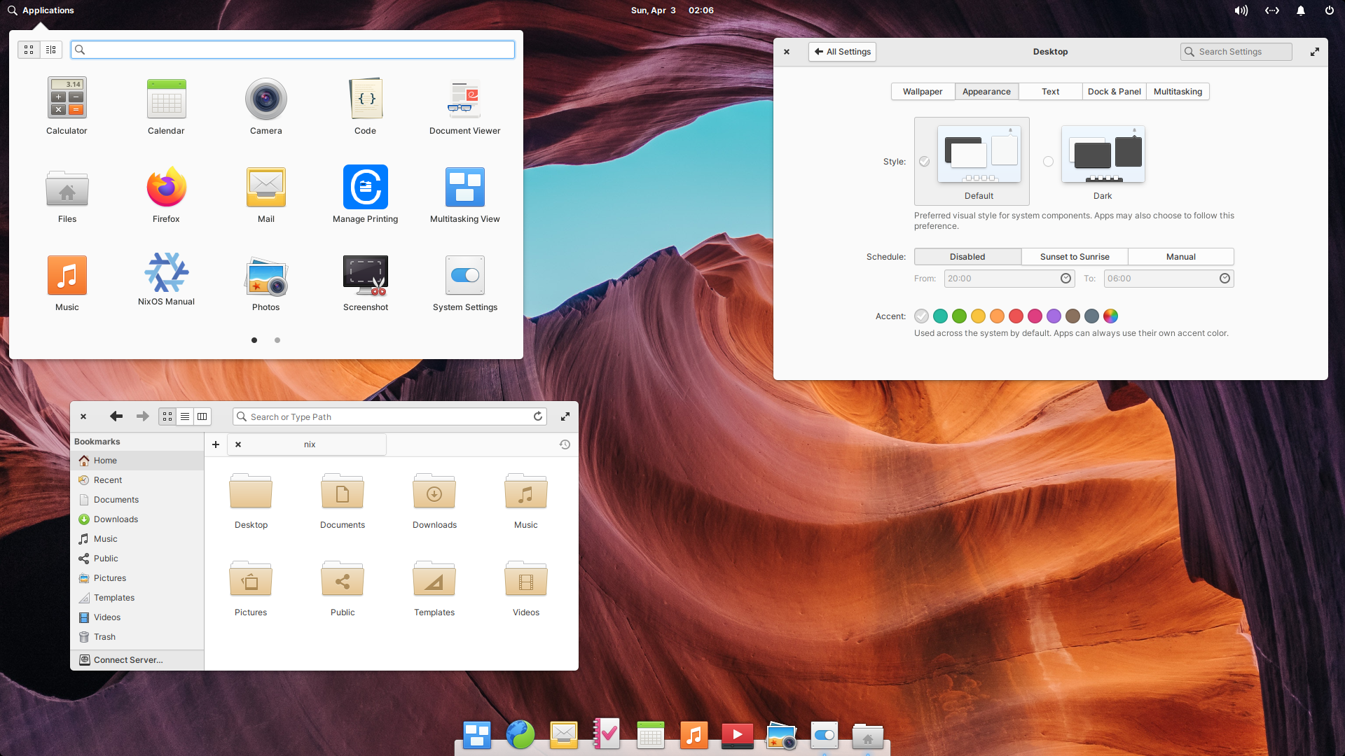Select the Dark style radio button
The height and width of the screenshot is (756, 1345).
tap(1048, 162)
